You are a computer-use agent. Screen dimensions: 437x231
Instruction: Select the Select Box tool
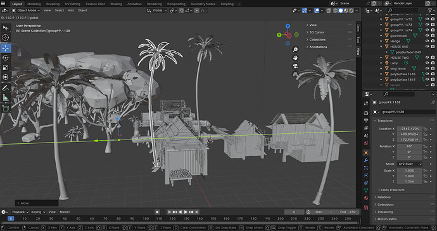click(6, 28)
